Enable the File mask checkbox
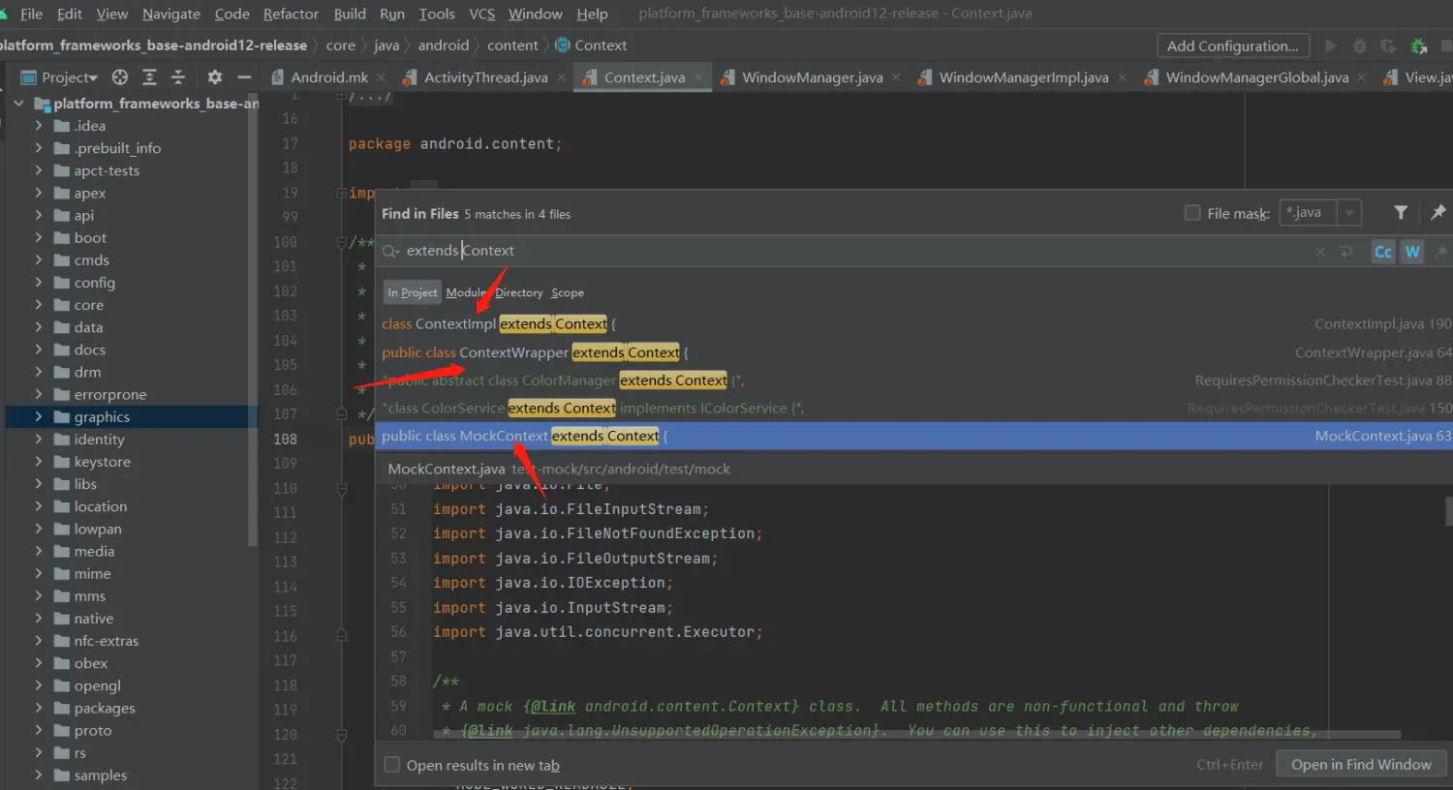This screenshot has height=790, width=1453. pyautogui.click(x=1192, y=213)
